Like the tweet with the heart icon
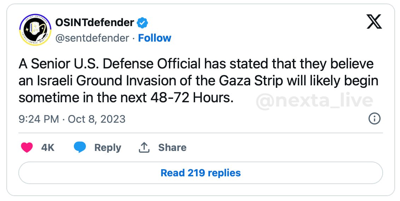Viewport: 400px width, 201px height. [27, 147]
